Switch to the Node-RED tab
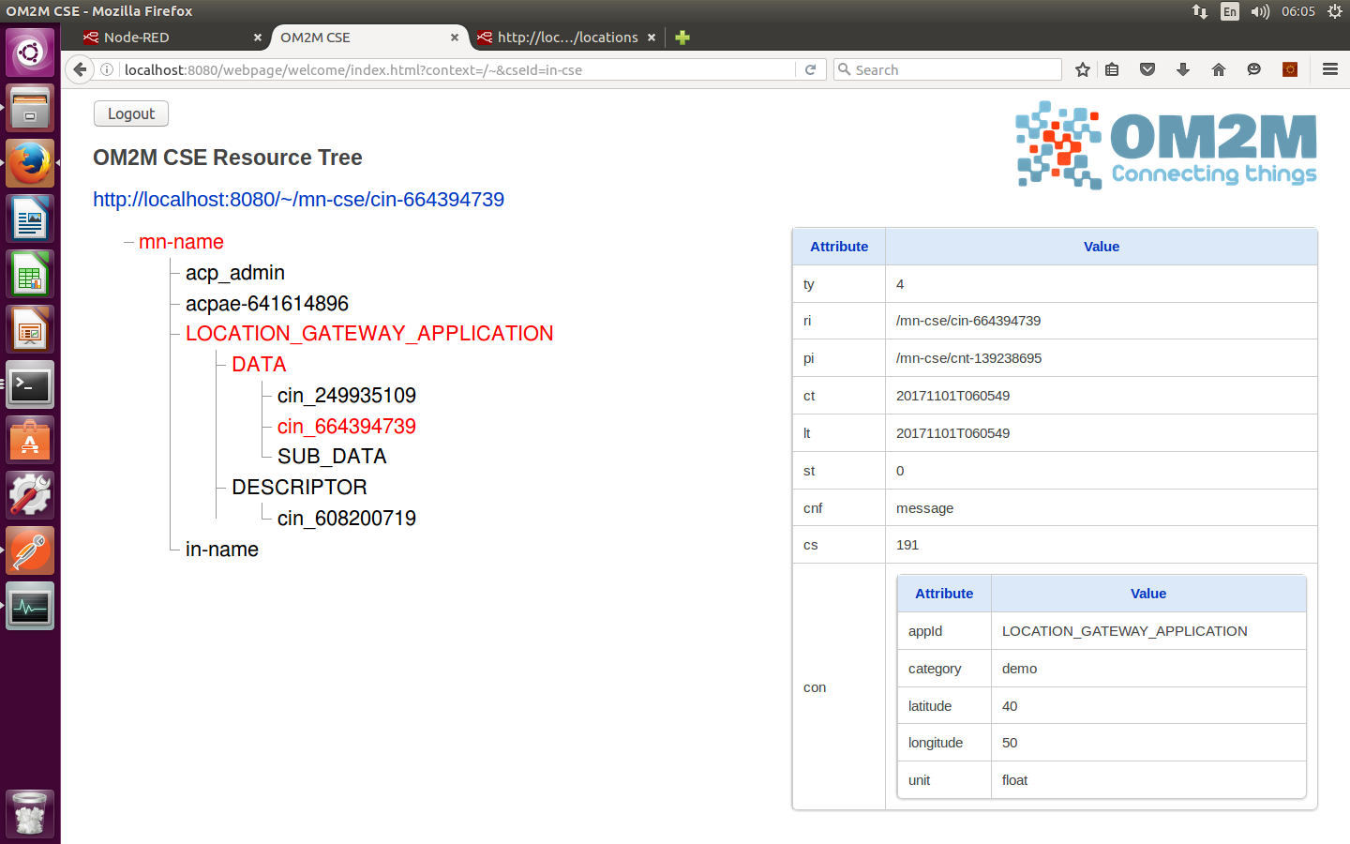This screenshot has height=844, width=1350. tap(137, 38)
